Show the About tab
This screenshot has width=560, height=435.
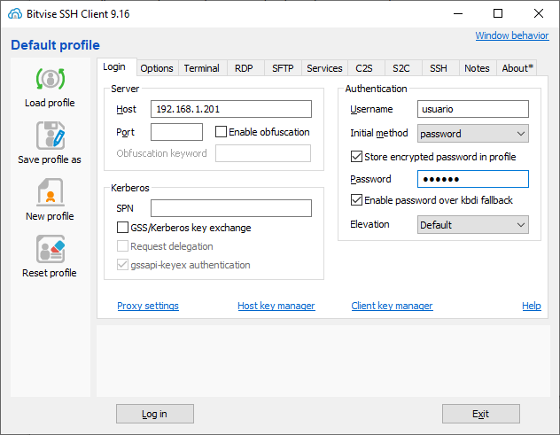pyautogui.click(x=517, y=68)
